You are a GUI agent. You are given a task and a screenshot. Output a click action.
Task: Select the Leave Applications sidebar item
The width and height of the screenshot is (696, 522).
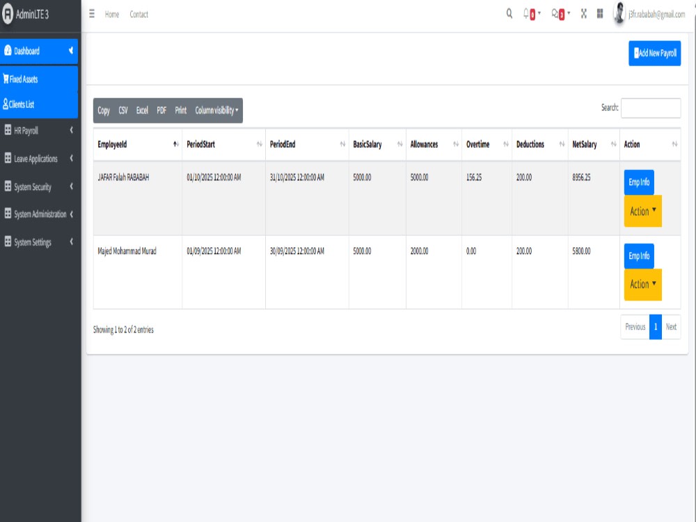coord(39,158)
